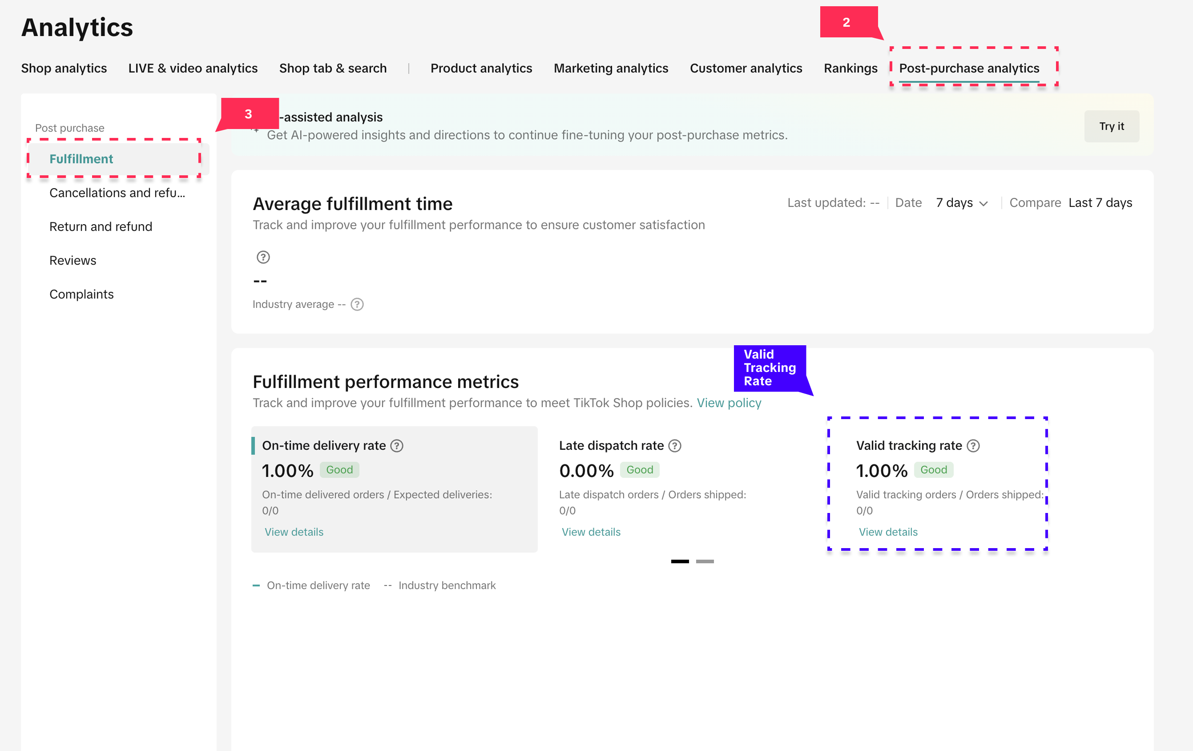Select the On-time delivery rate metric card

[394, 489]
